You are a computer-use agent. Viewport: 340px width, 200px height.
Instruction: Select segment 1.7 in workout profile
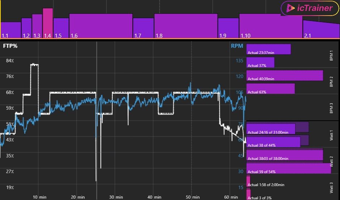click(143, 28)
